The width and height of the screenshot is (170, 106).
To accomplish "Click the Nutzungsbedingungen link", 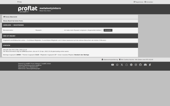I will (33, 69).
